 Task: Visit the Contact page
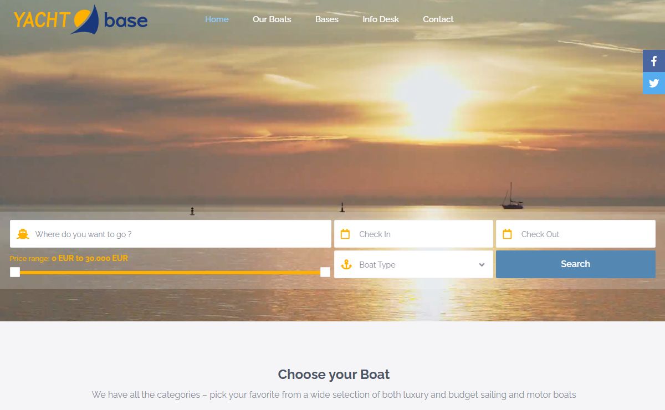(438, 19)
